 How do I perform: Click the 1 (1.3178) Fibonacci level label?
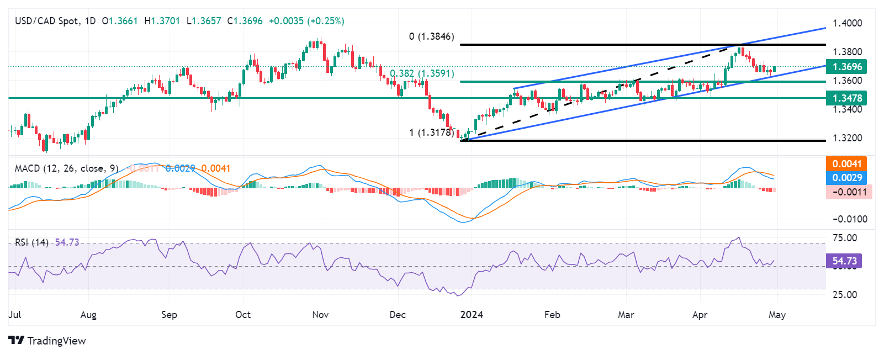pos(431,133)
